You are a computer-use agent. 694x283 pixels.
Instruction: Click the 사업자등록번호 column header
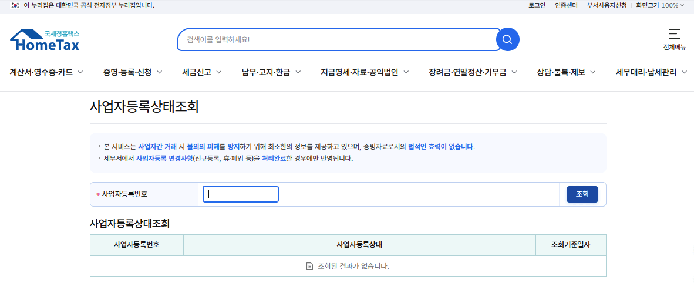(137, 245)
